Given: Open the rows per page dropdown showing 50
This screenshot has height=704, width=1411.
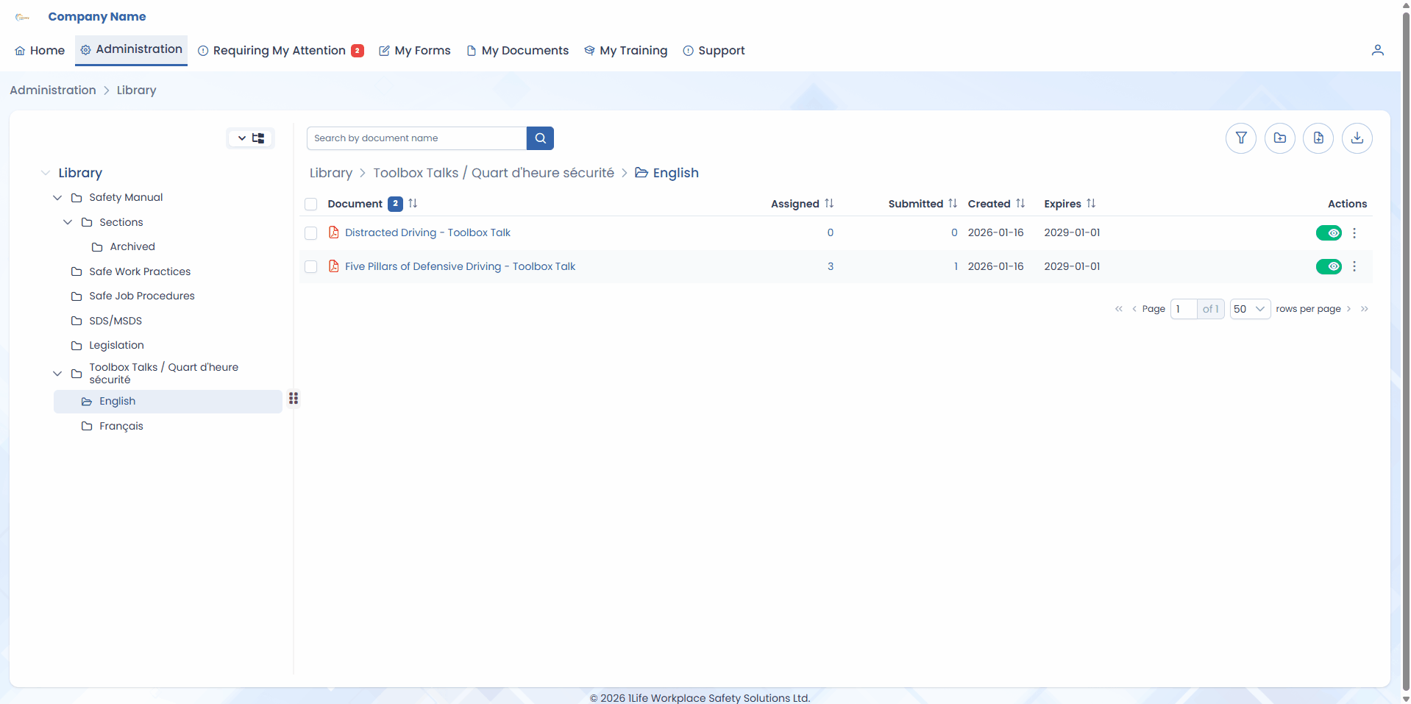Looking at the screenshot, I should pos(1249,309).
